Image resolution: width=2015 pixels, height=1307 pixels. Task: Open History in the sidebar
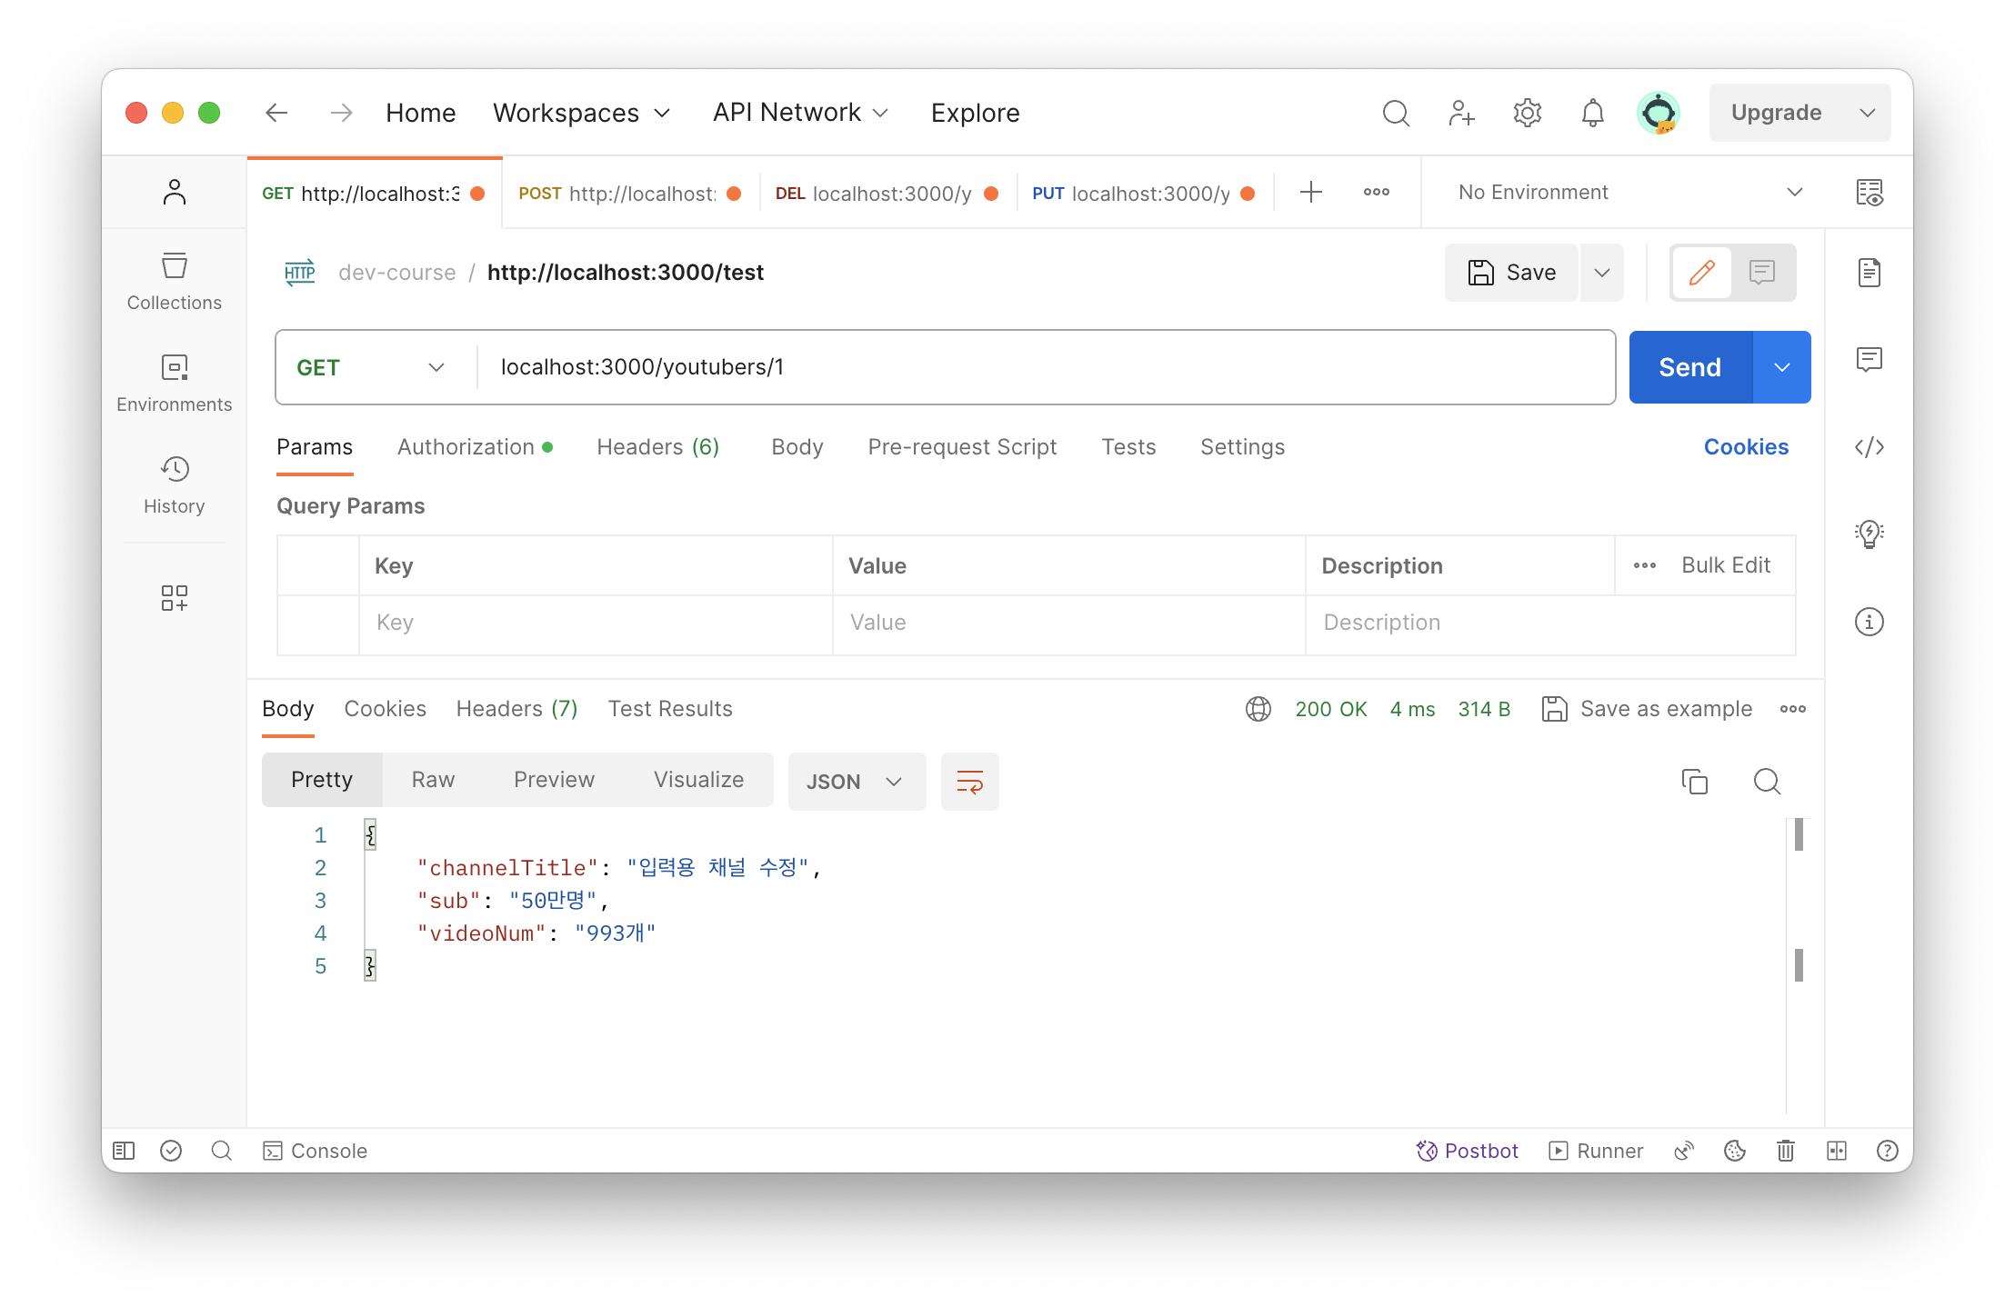point(174,485)
